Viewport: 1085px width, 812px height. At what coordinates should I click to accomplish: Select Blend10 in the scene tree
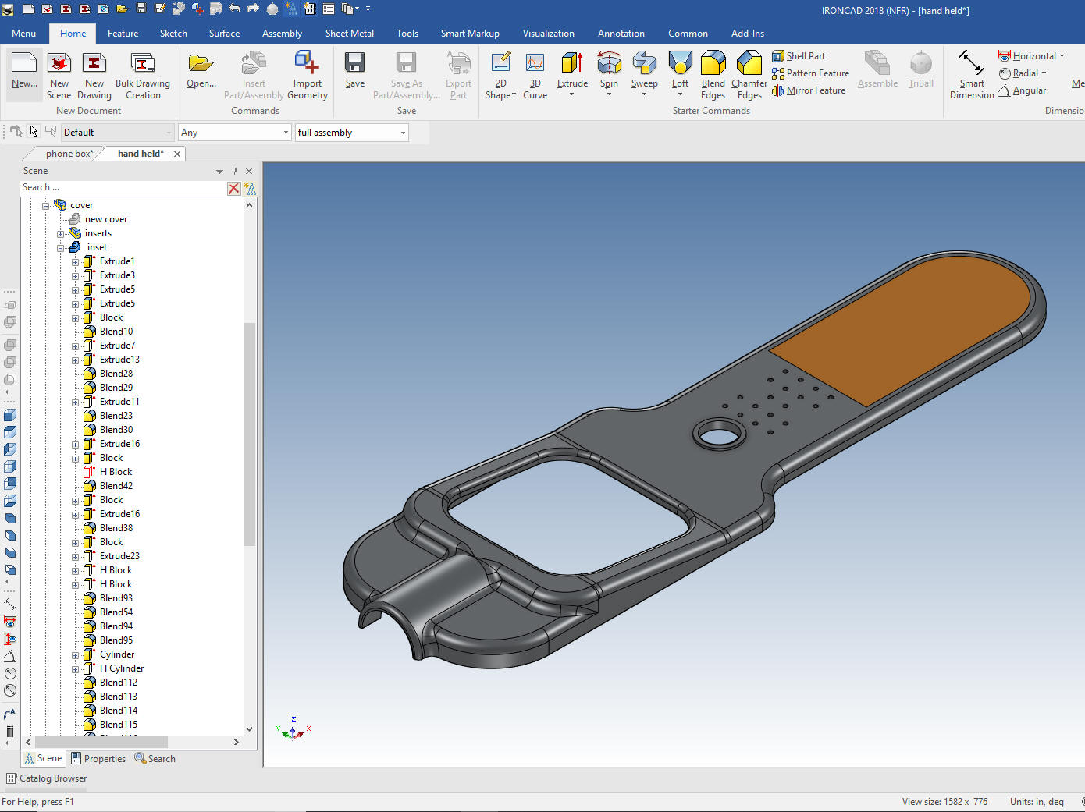pyautogui.click(x=116, y=332)
